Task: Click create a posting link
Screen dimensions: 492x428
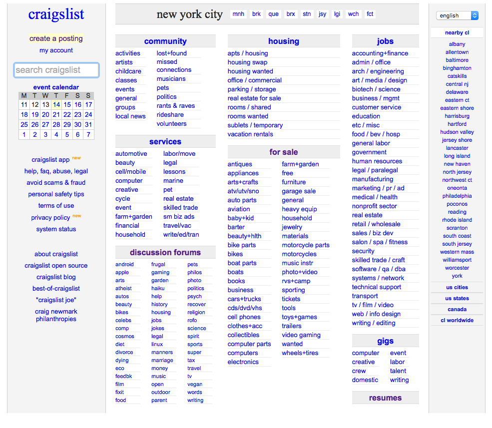Action: click(x=56, y=38)
